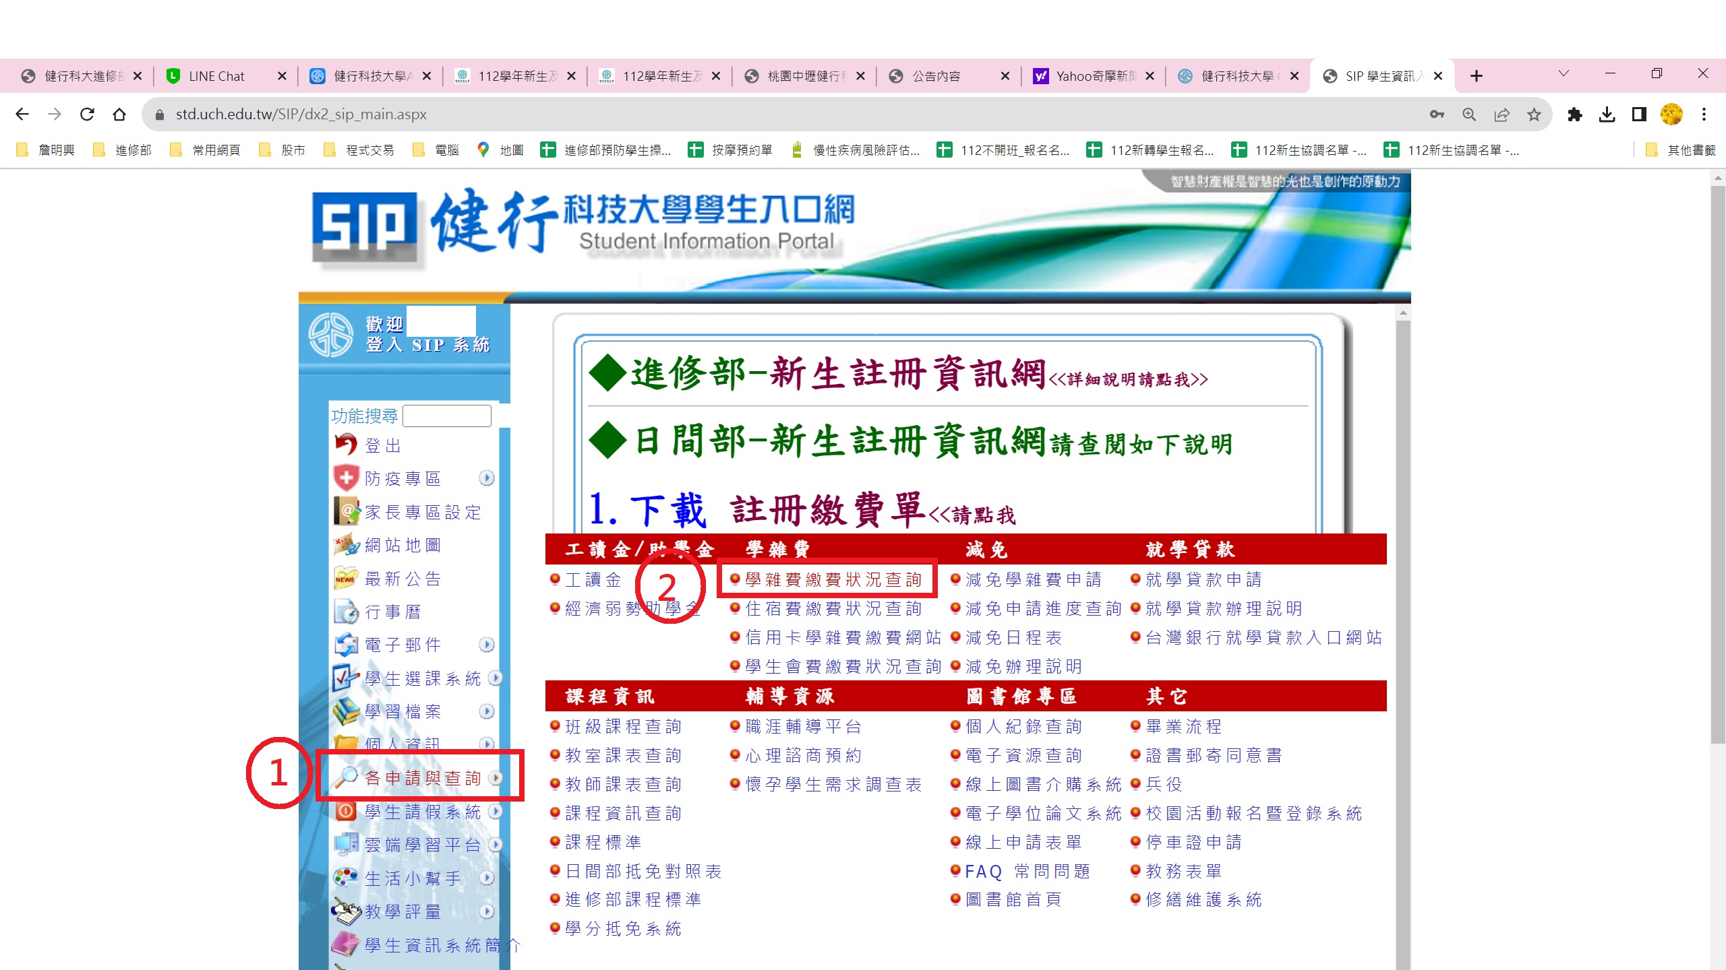The width and height of the screenshot is (1726, 970).
Task: Open 減免學雜費申請 link
Action: (x=1034, y=579)
